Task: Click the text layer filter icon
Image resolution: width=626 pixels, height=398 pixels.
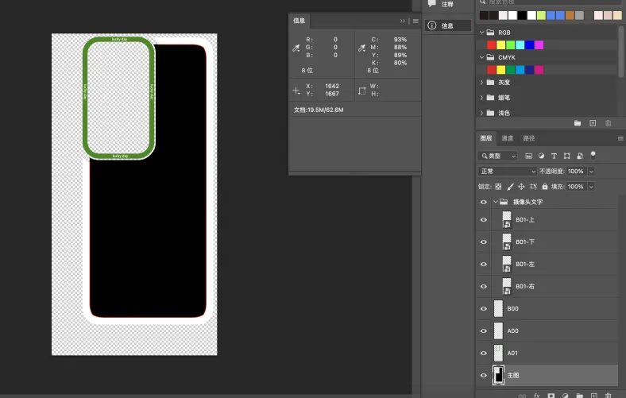Action: point(554,156)
